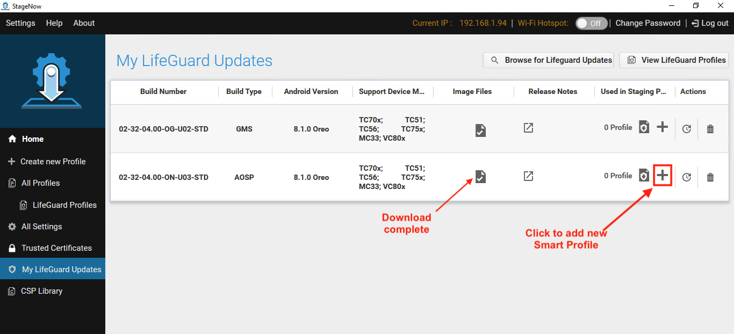Add new Smart Profile for the AOSP build
Screen dimensions: 734x334
663,175
